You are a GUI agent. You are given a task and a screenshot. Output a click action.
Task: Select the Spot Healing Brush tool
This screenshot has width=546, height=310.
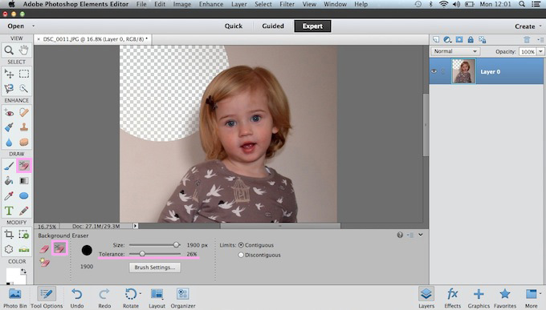click(23, 113)
